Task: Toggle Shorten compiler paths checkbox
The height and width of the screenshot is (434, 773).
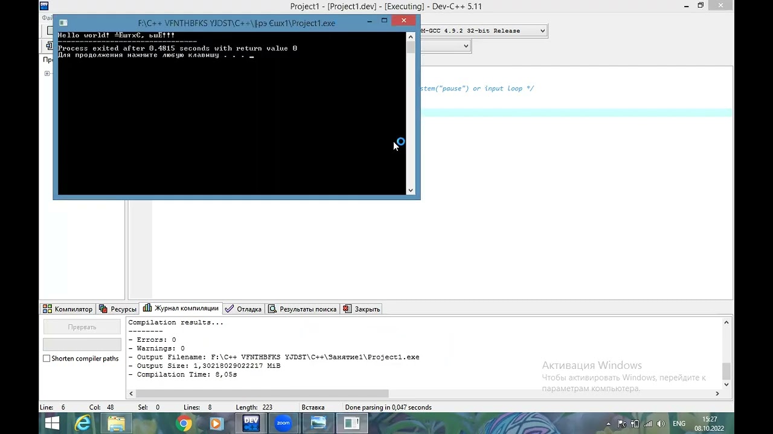Action: point(47,358)
